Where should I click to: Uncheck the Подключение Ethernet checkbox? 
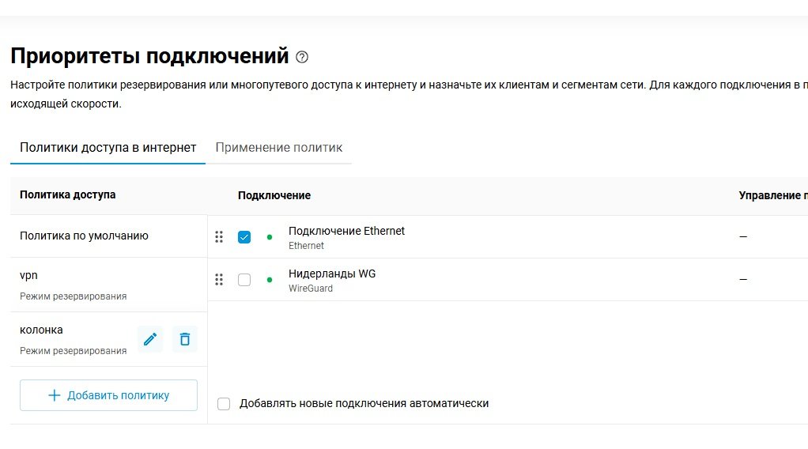[x=244, y=237]
